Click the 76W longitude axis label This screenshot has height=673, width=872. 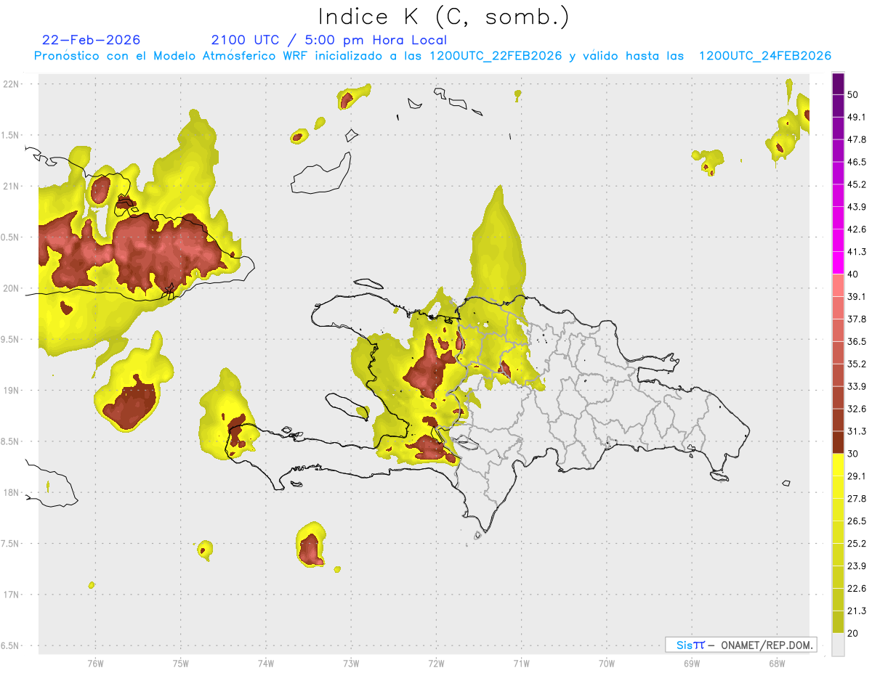coord(95,663)
